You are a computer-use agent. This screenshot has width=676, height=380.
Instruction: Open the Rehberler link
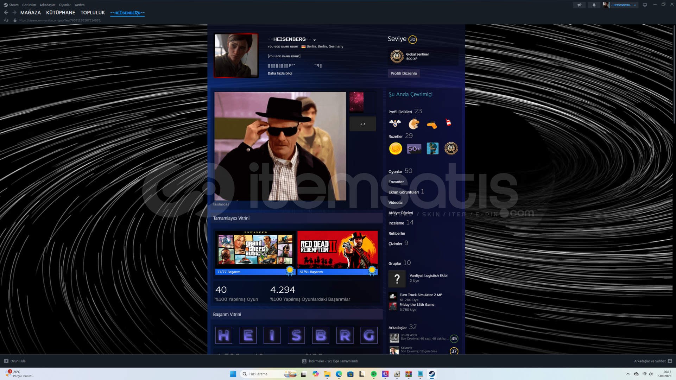pos(397,234)
